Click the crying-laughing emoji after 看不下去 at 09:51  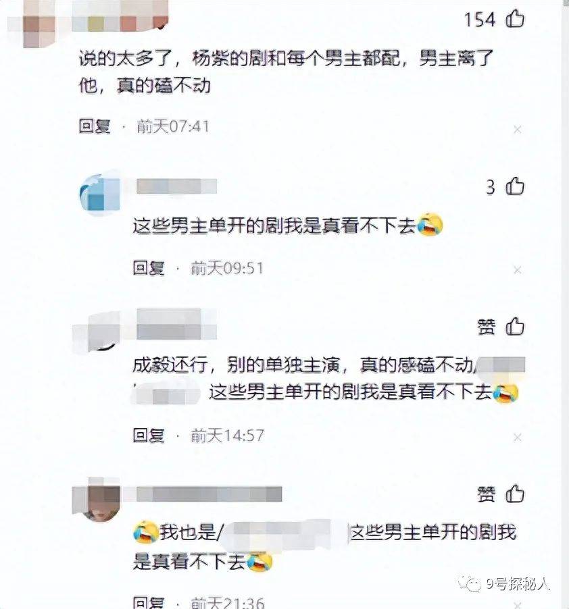[x=430, y=224]
